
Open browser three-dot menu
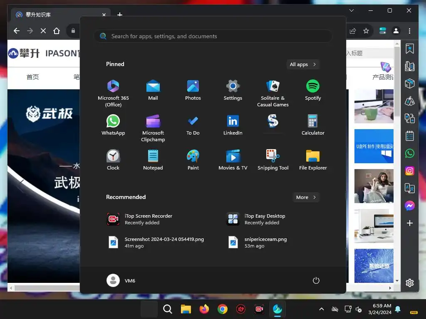click(409, 31)
